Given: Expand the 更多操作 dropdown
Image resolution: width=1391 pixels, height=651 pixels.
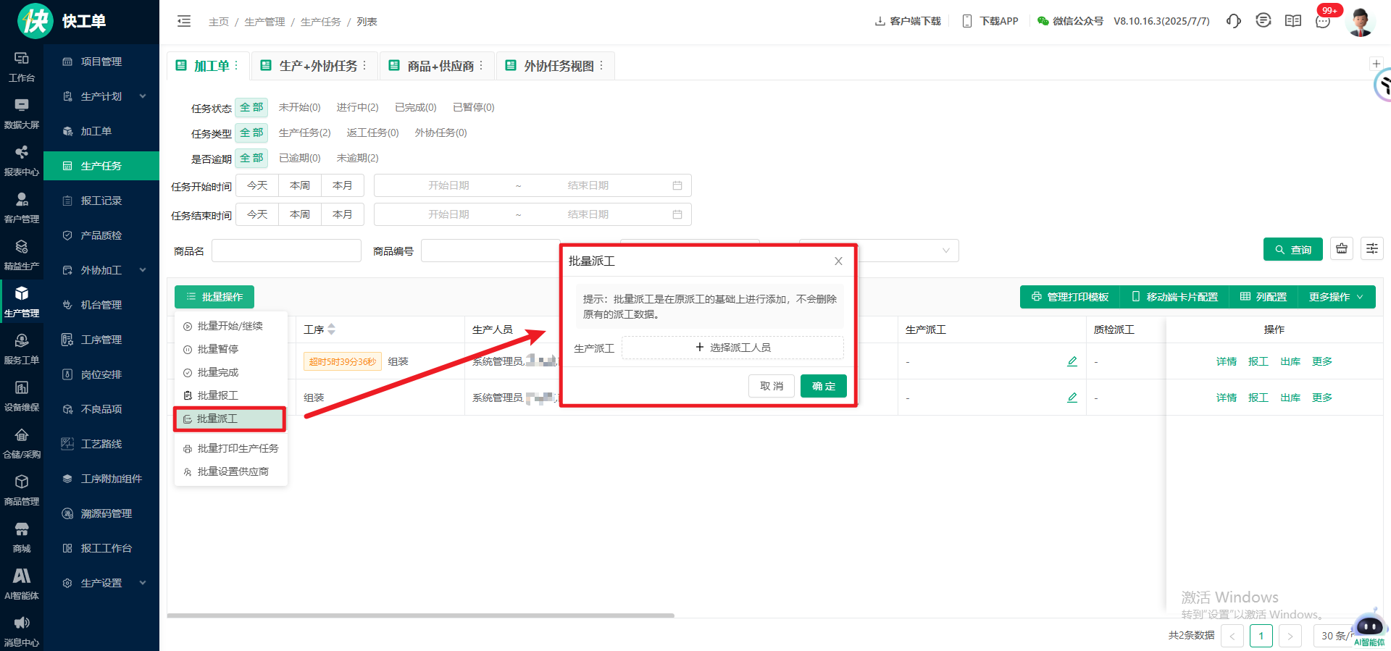Looking at the screenshot, I should 1336,297.
